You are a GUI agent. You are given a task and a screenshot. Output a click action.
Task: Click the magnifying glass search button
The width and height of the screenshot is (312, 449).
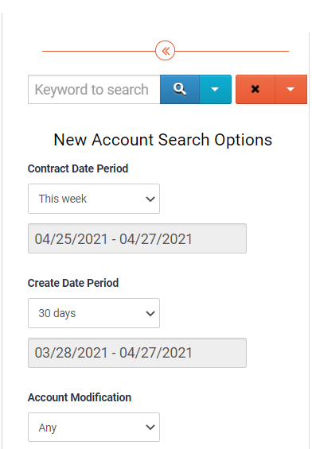click(x=180, y=89)
